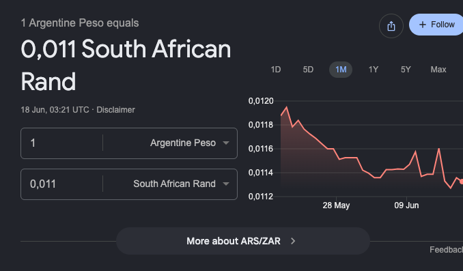Viewport: 463px width, 271px height.
Task: Click the share icon button
Action: 391,26
